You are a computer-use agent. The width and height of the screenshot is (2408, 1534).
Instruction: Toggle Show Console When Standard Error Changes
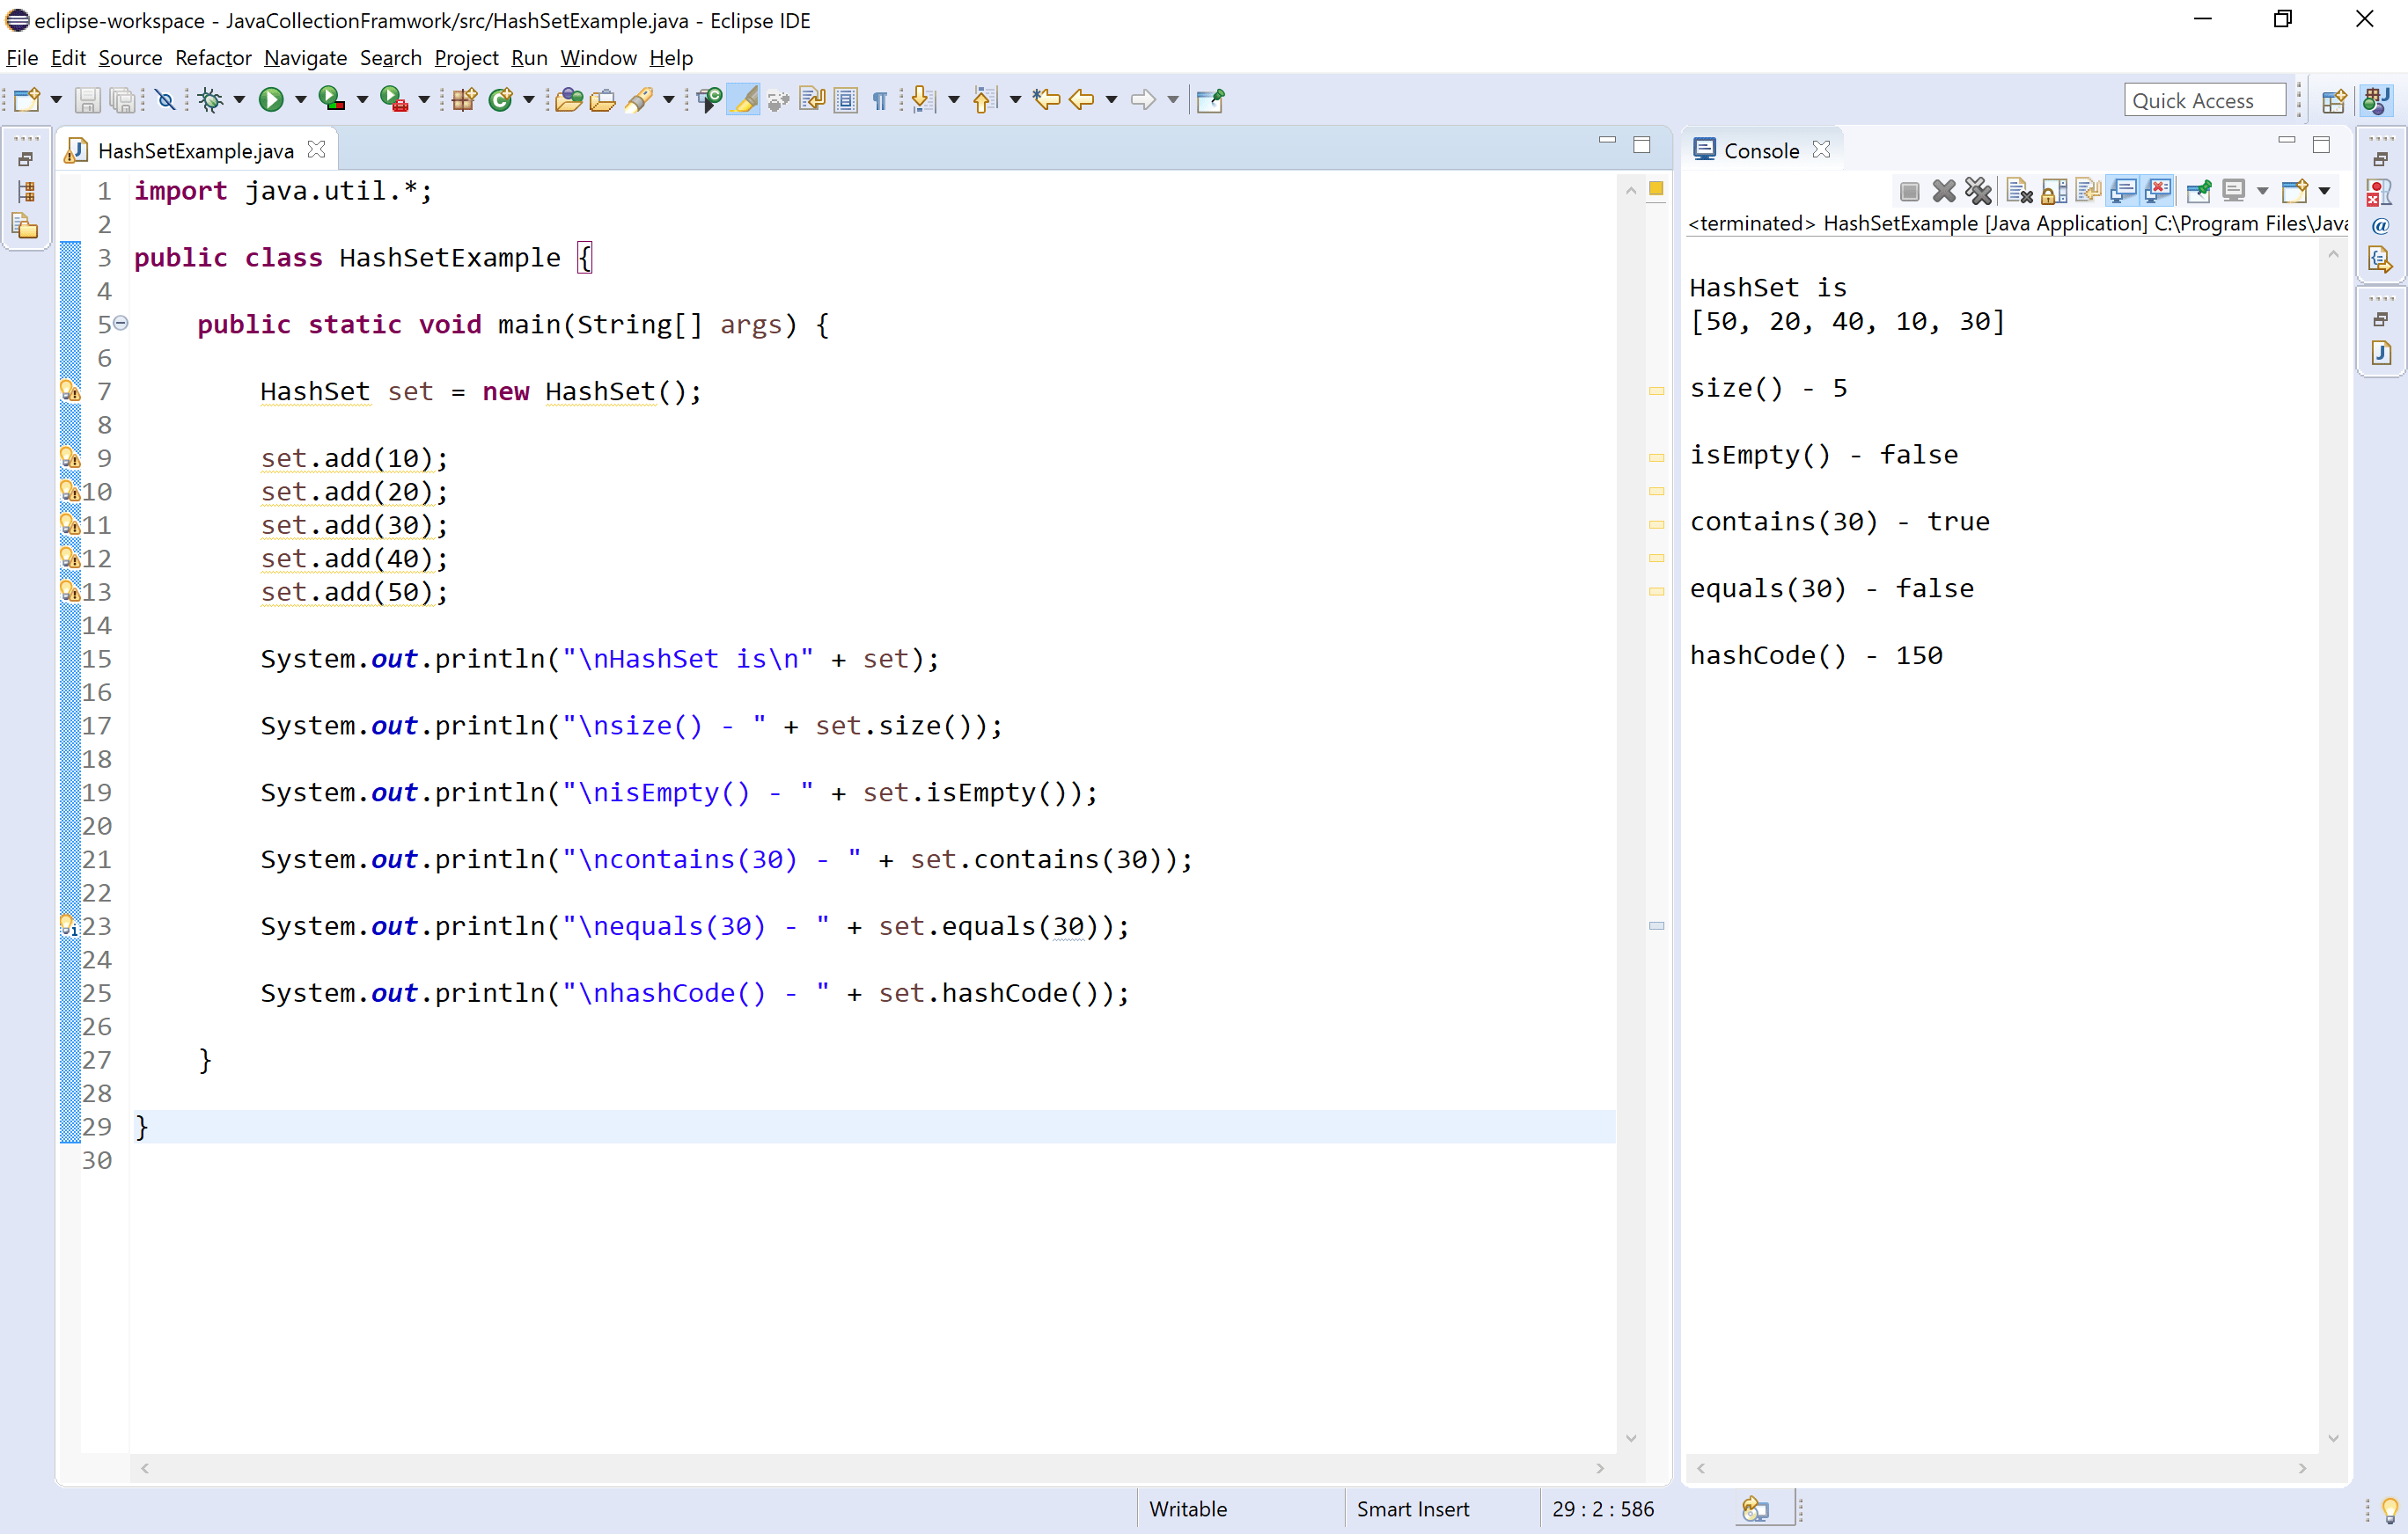(x=2159, y=190)
